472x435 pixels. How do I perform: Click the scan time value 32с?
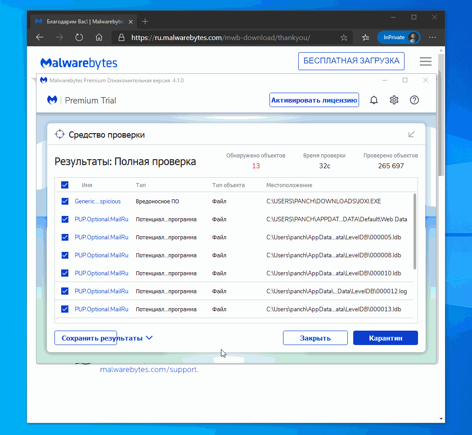click(x=324, y=166)
